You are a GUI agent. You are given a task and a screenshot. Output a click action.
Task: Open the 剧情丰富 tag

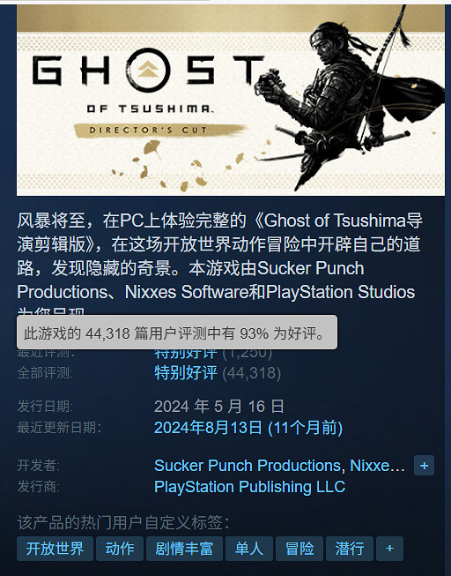coord(184,549)
